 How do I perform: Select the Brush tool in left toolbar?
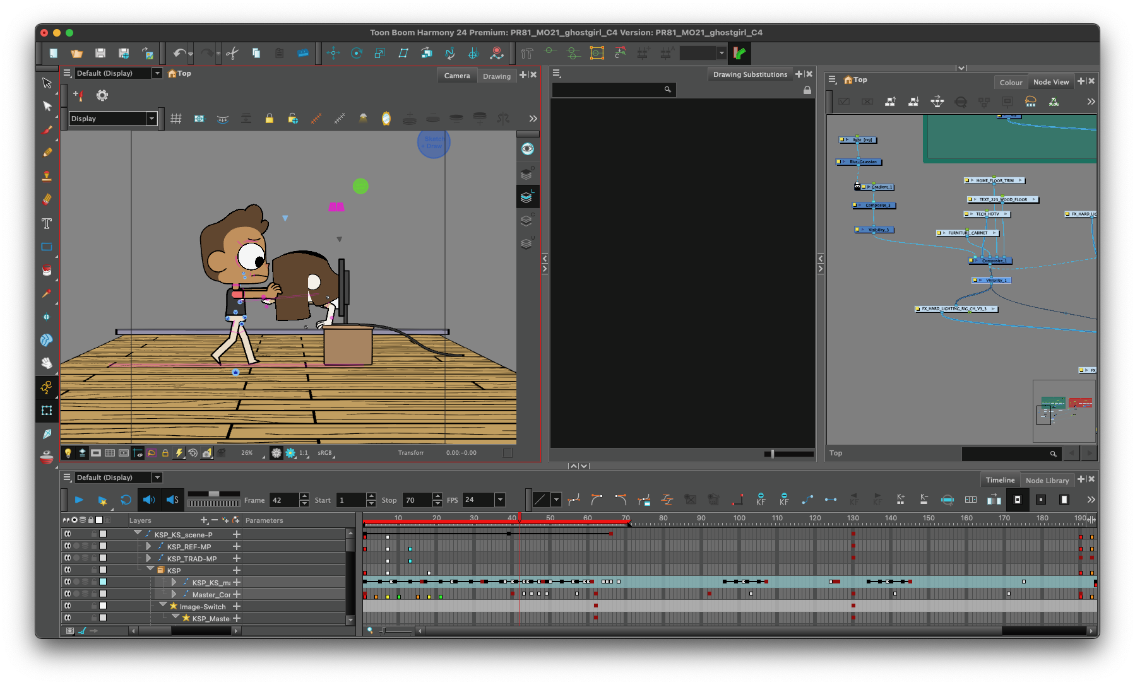pyautogui.click(x=47, y=130)
